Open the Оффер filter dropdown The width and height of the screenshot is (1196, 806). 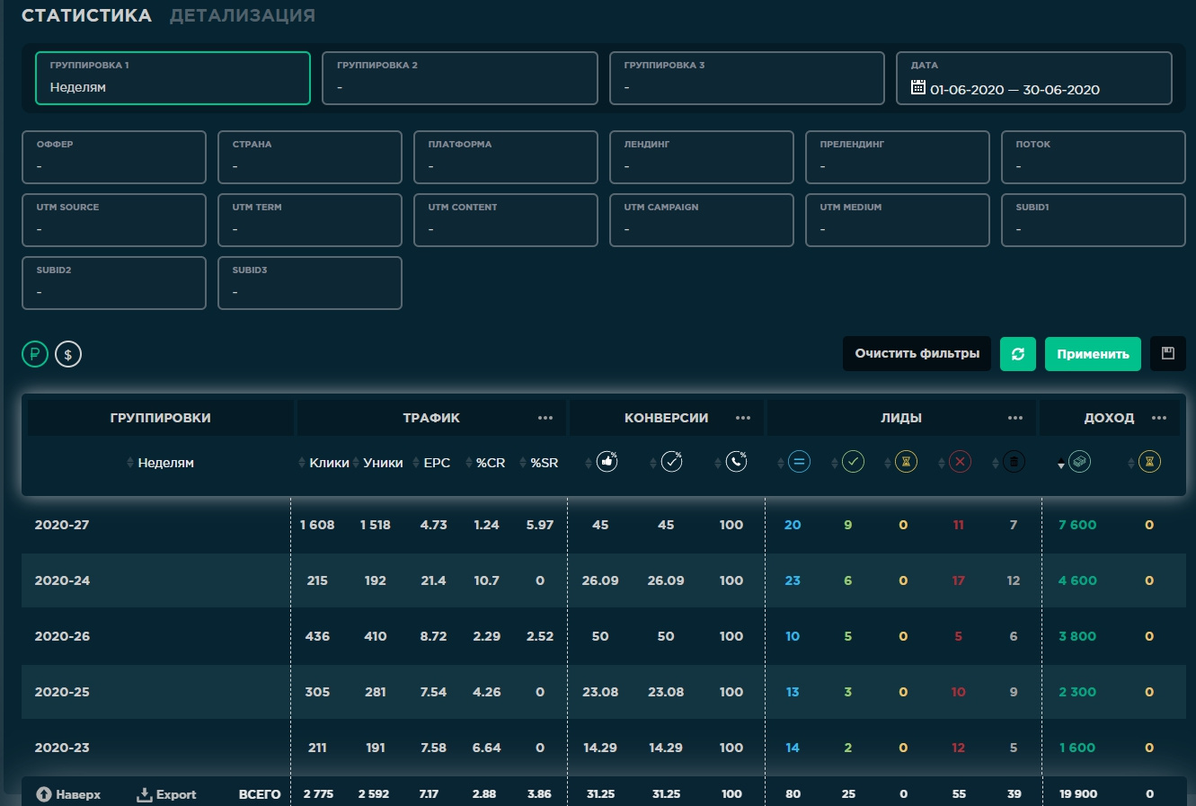tap(114, 157)
